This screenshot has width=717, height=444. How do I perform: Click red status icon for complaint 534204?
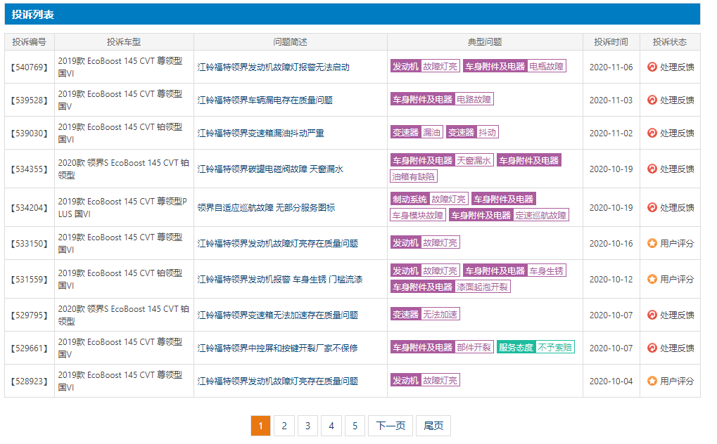point(652,208)
